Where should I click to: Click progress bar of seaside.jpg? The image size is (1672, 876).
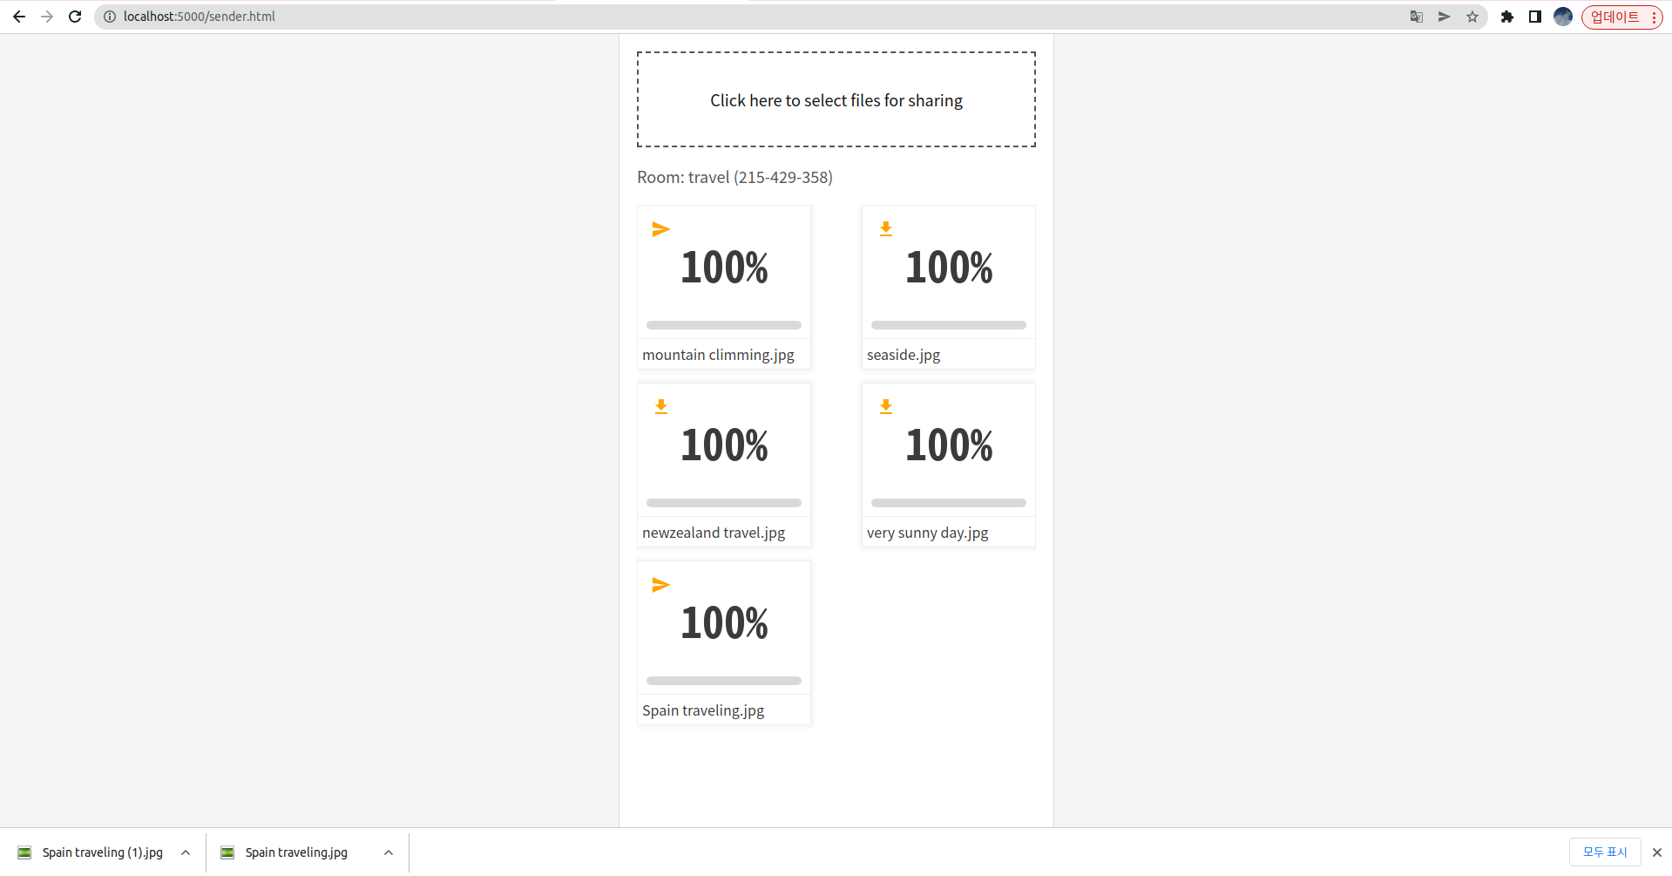pyautogui.click(x=949, y=325)
